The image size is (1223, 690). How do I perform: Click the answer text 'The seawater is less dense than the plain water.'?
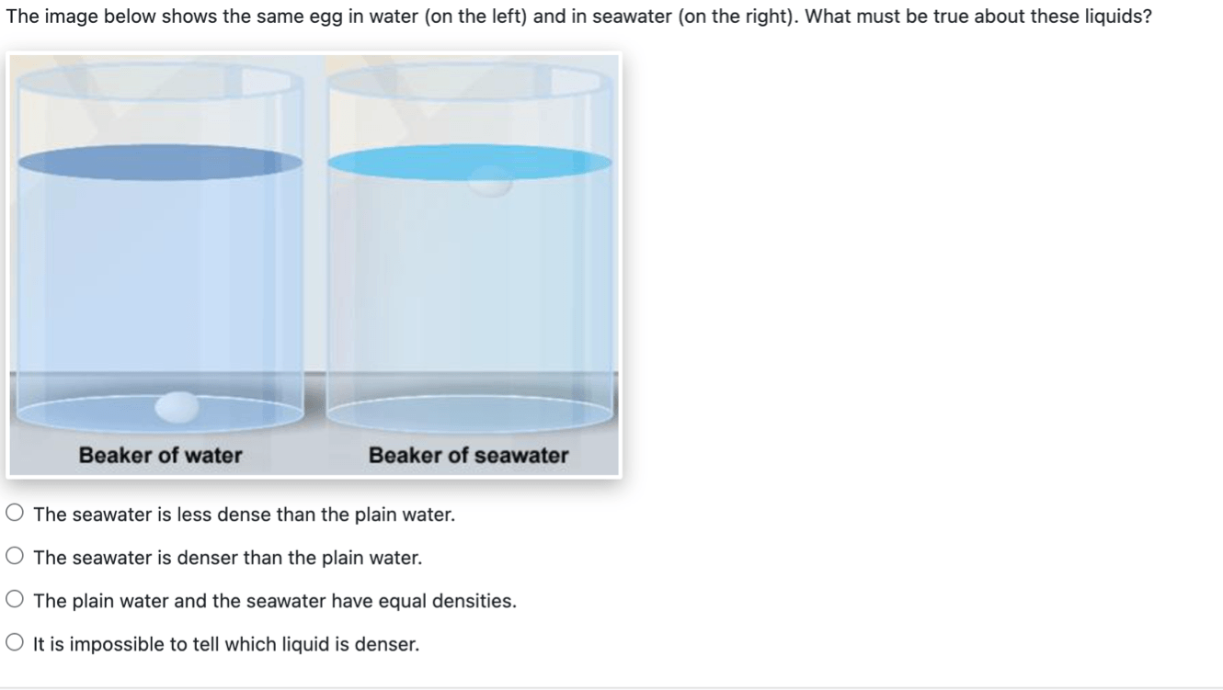pos(244,515)
